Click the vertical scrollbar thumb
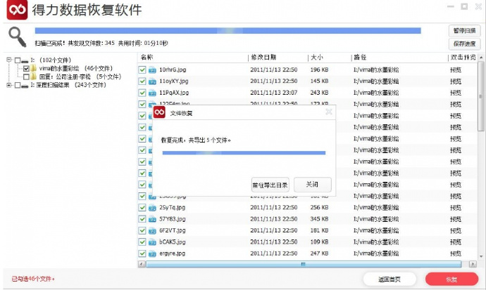Screen dimensions: 486x290 [481, 96]
